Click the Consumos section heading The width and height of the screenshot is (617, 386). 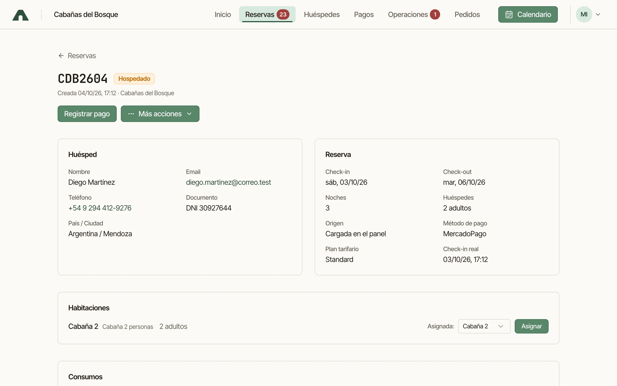click(85, 377)
